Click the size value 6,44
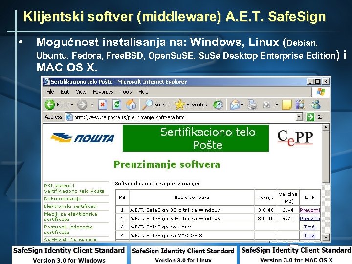The image size is (352, 264). pyautogui.click(x=288, y=210)
